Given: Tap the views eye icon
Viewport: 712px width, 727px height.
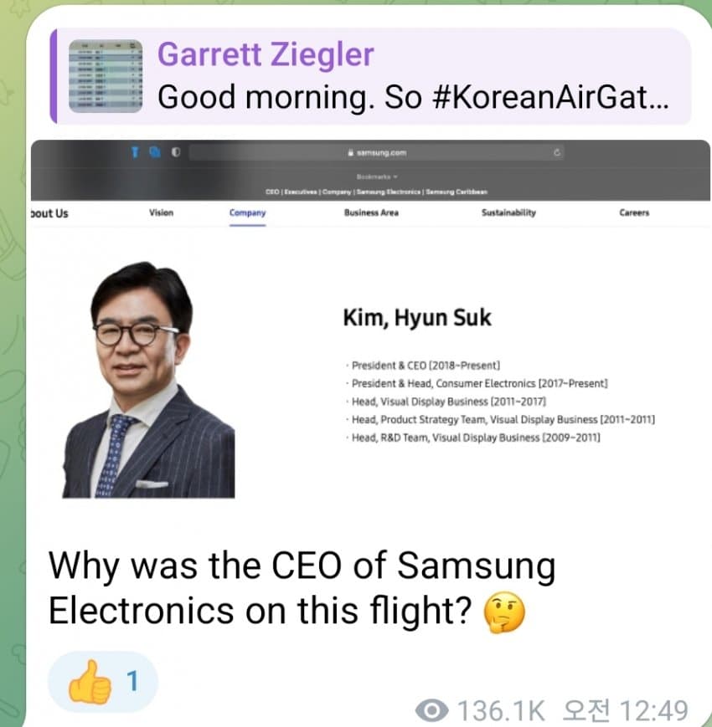Looking at the screenshot, I should pyautogui.click(x=431, y=709).
